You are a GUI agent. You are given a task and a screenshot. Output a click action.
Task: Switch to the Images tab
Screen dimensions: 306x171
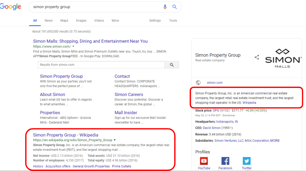point(81,21)
